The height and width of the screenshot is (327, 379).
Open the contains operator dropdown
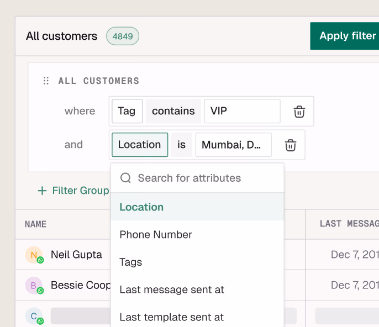pyautogui.click(x=173, y=111)
